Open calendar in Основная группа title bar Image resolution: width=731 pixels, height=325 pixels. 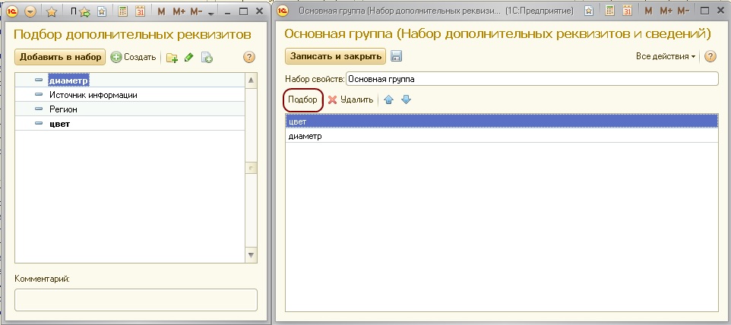point(628,11)
